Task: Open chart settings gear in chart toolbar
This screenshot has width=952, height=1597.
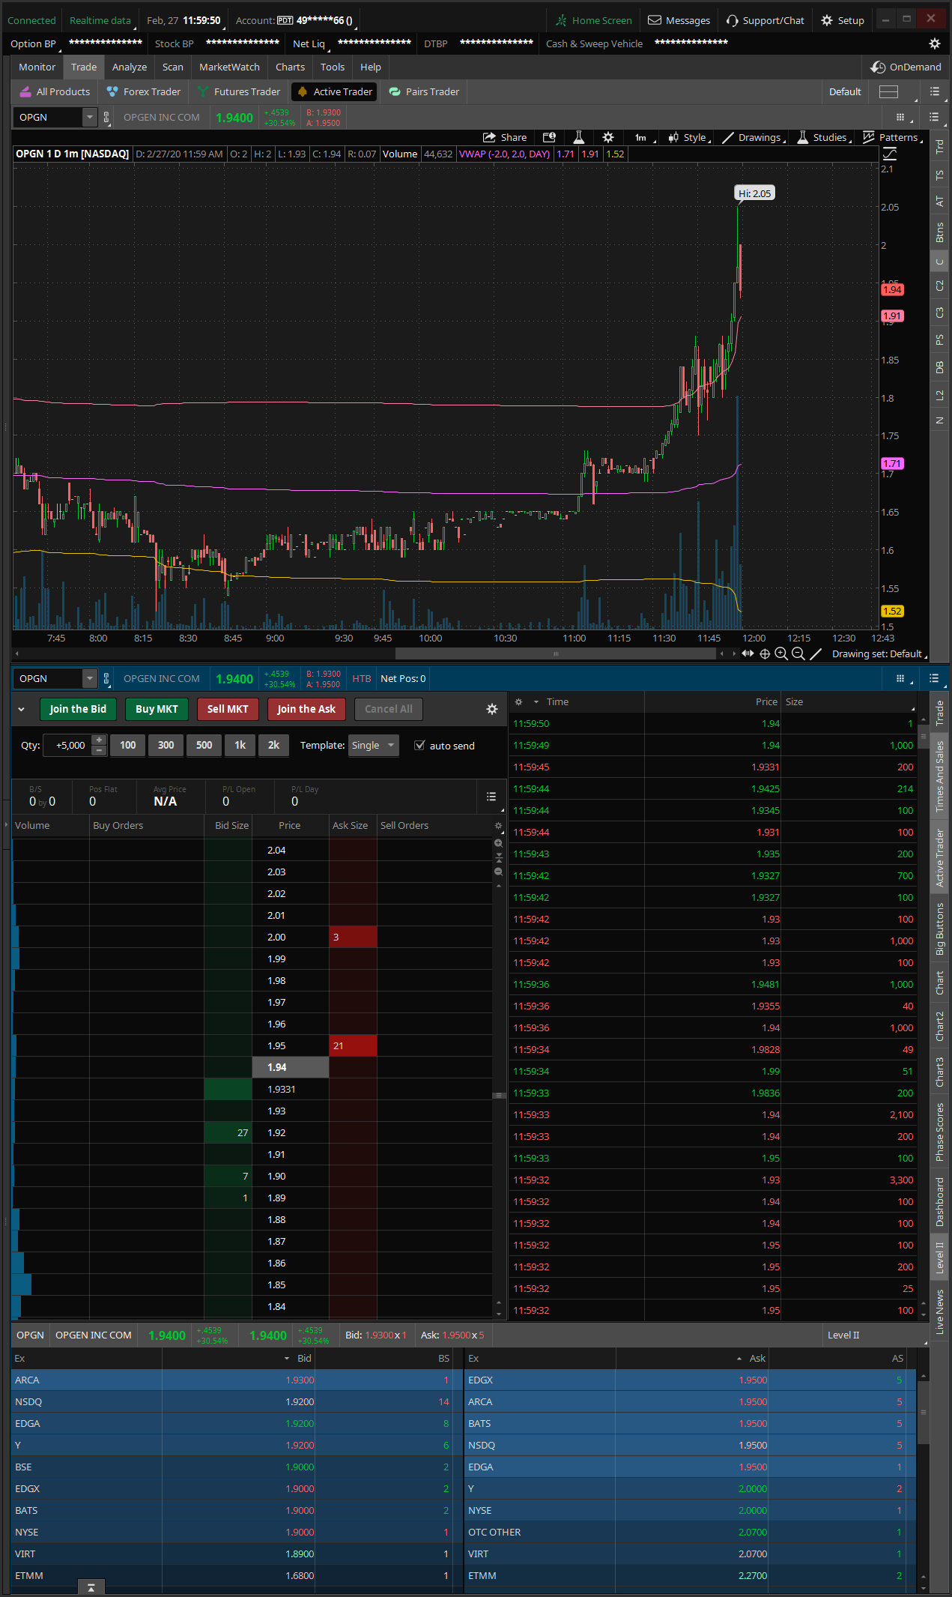Action: [x=608, y=137]
